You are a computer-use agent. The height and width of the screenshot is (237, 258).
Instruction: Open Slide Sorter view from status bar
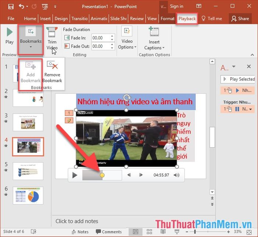(x=149, y=232)
